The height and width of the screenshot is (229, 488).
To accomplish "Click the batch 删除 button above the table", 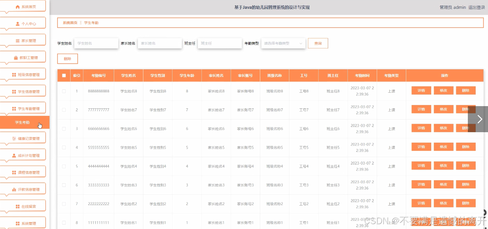I will point(68,59).
